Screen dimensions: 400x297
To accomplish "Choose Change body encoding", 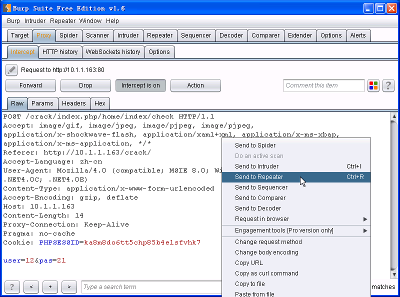I will click(296, 252).
